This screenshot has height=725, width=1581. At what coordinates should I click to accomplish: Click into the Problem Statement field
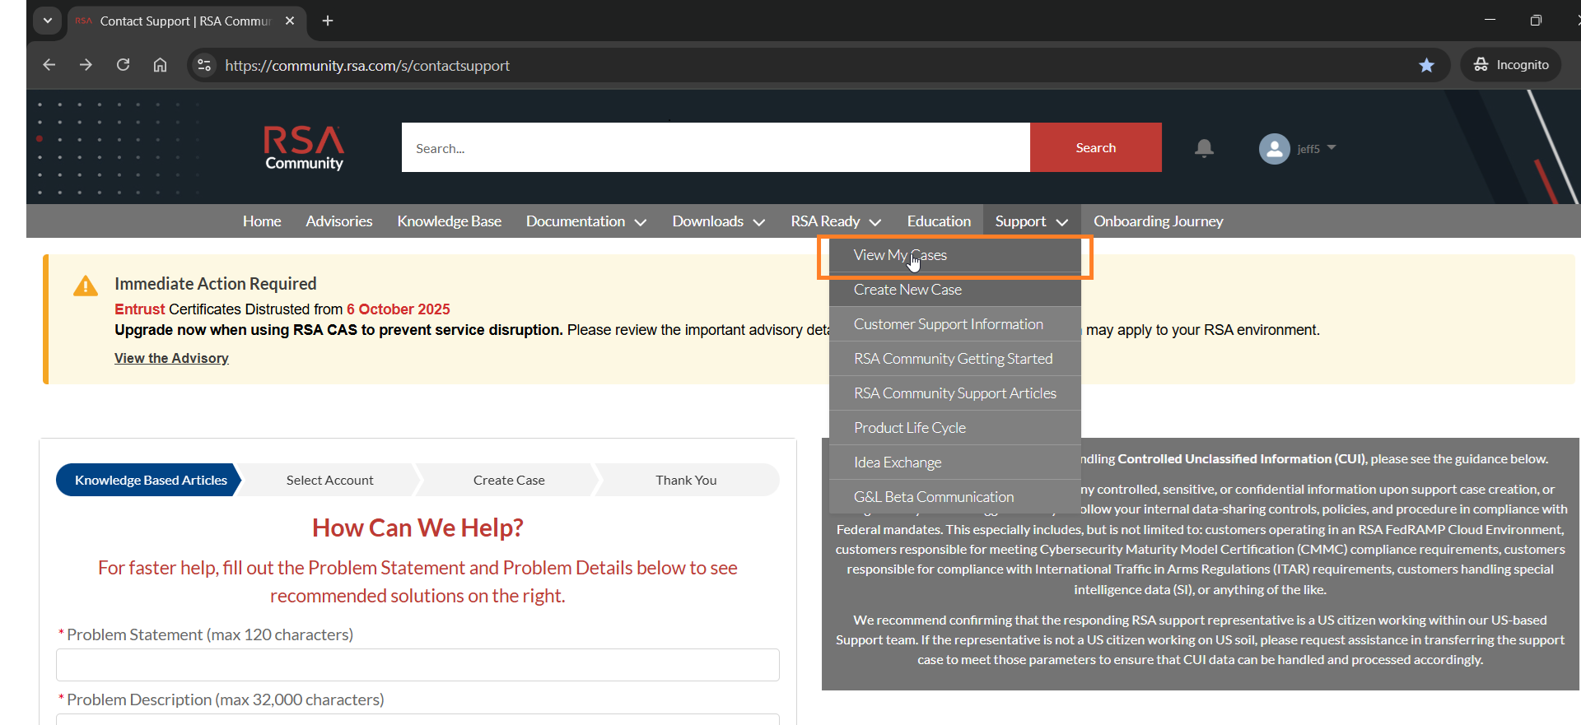[417, 665]
